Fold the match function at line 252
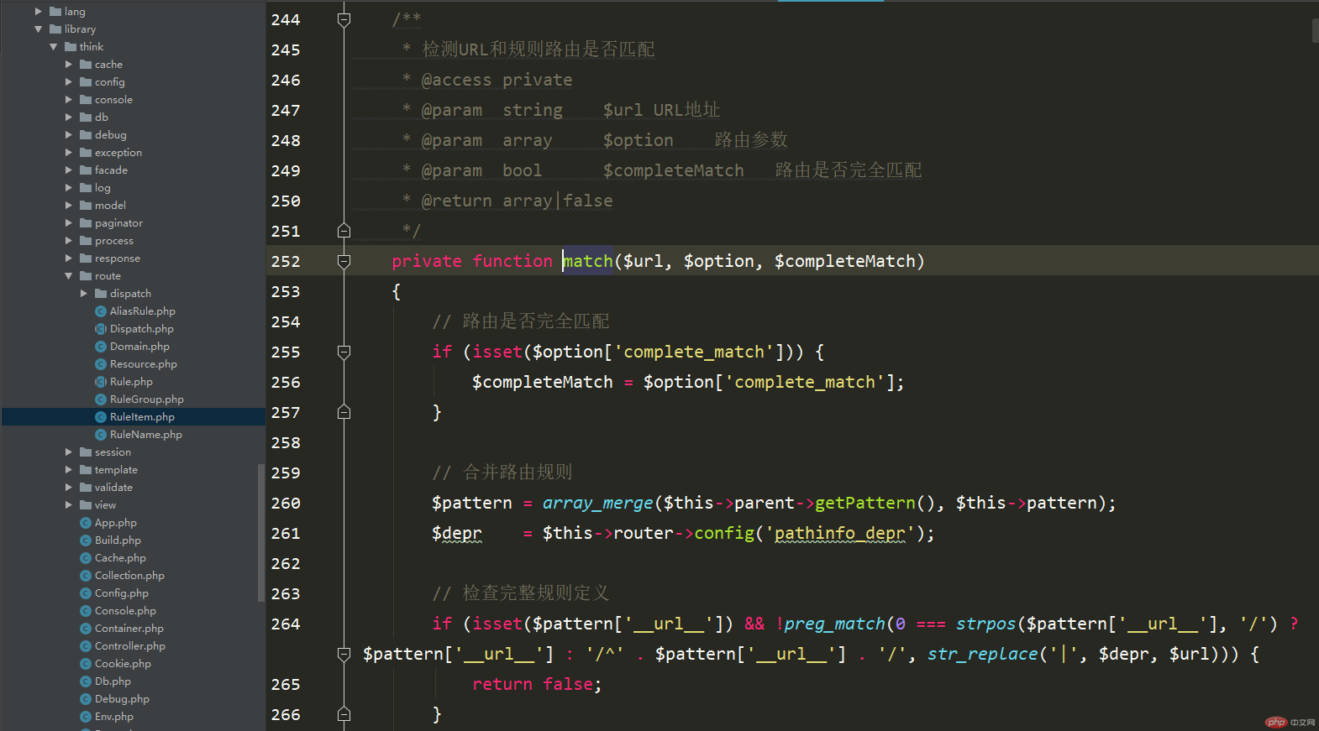 (x=344, y=261)
